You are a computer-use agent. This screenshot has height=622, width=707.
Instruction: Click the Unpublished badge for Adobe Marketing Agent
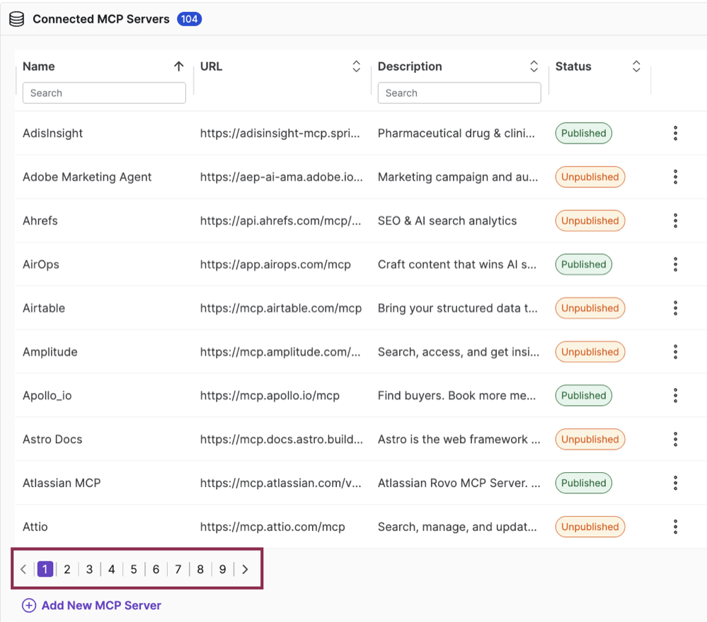(590, 177)
